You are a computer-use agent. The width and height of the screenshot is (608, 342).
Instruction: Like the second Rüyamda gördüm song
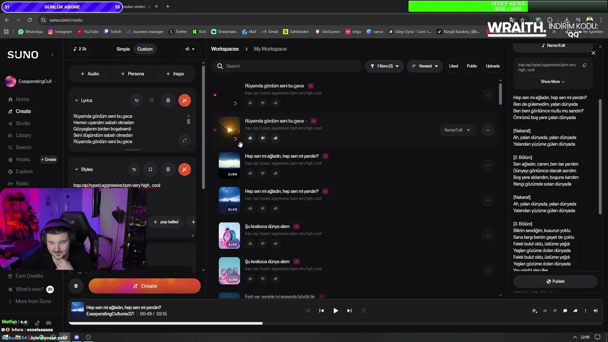point(250,138)
